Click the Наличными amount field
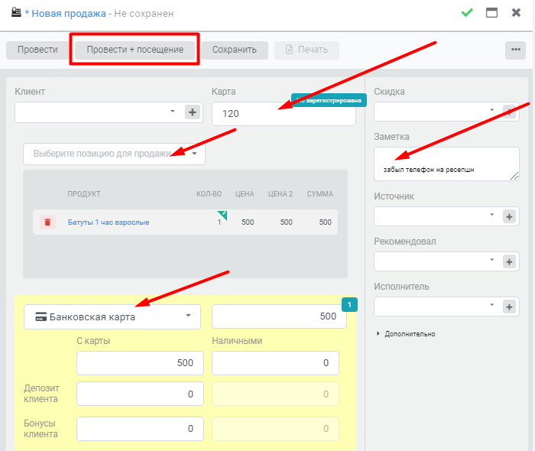The height and width of the screenshot is (451, 535). pyautogui.click(x=275, y=363)
